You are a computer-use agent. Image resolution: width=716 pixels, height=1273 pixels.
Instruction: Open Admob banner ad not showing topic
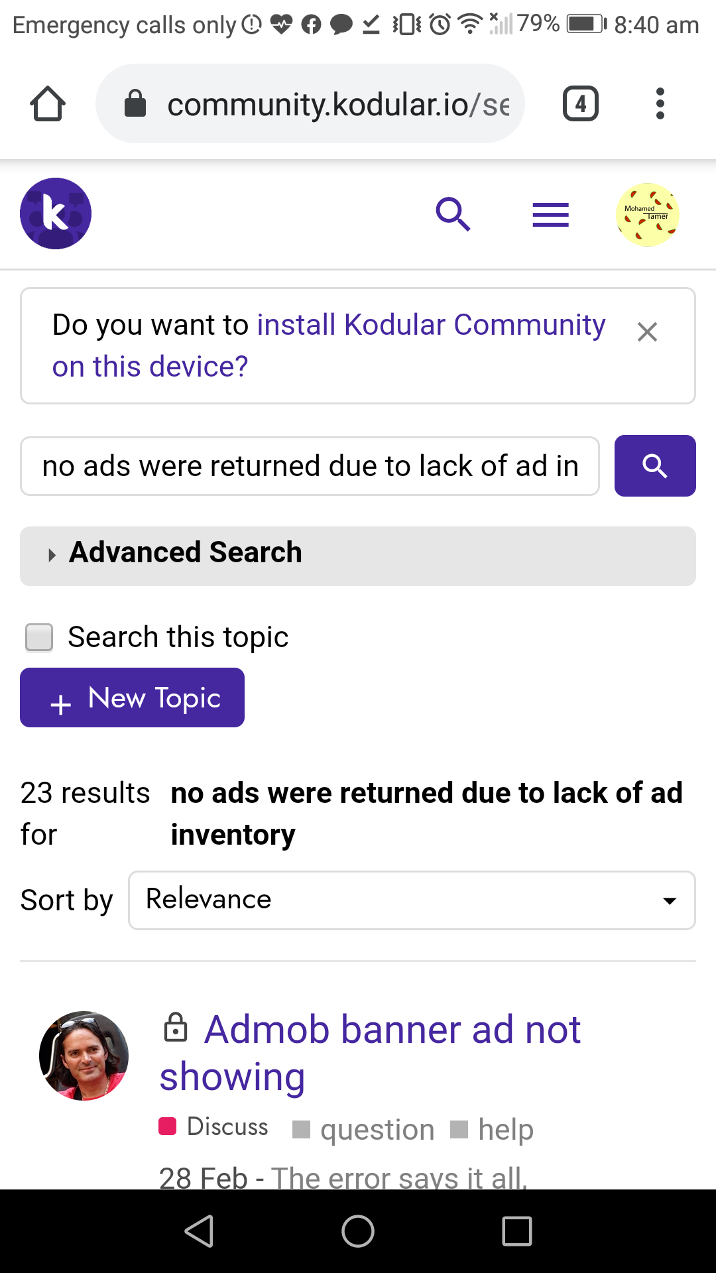coord(370,1053)
